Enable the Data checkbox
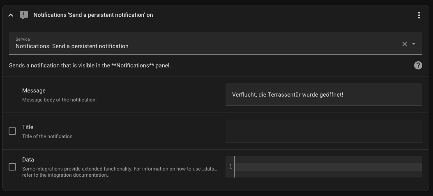 click(x=12, y=167)
